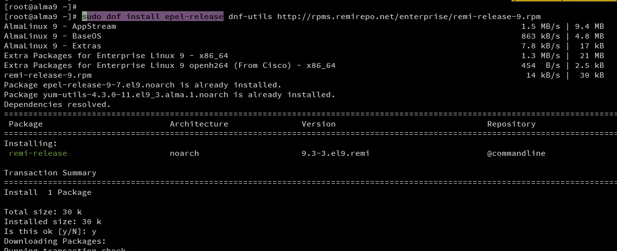Image resolution: width=617 pixels, height=251 pixels.
Task: Click the Version column header
Action: pos(319,124)
